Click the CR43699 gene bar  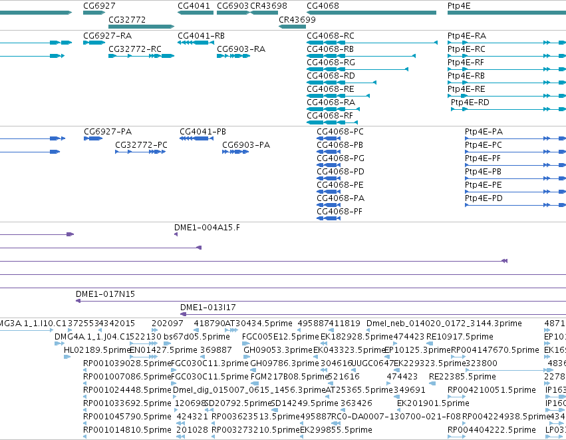click(292, 27)
